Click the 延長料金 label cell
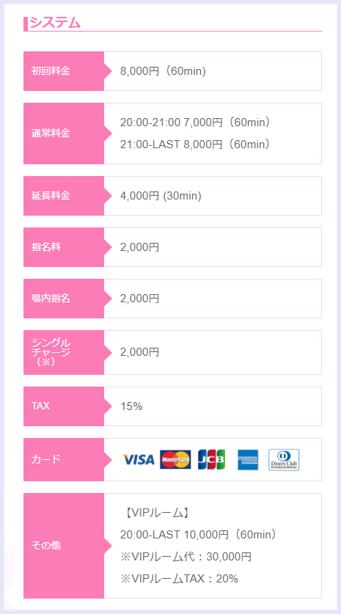Screen dimensions: 341x614 click(64, 196)
